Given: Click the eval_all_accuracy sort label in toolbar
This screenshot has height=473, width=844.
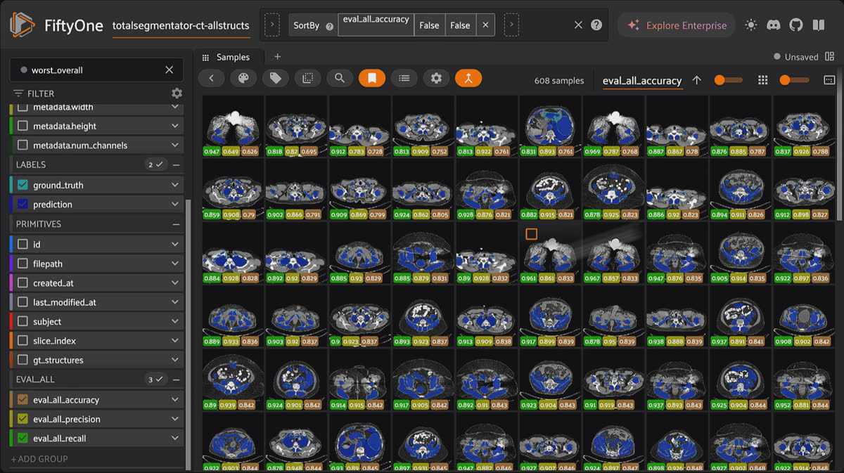Looking at the screenshot, I should pyautogui.click(x=642, y=81).
